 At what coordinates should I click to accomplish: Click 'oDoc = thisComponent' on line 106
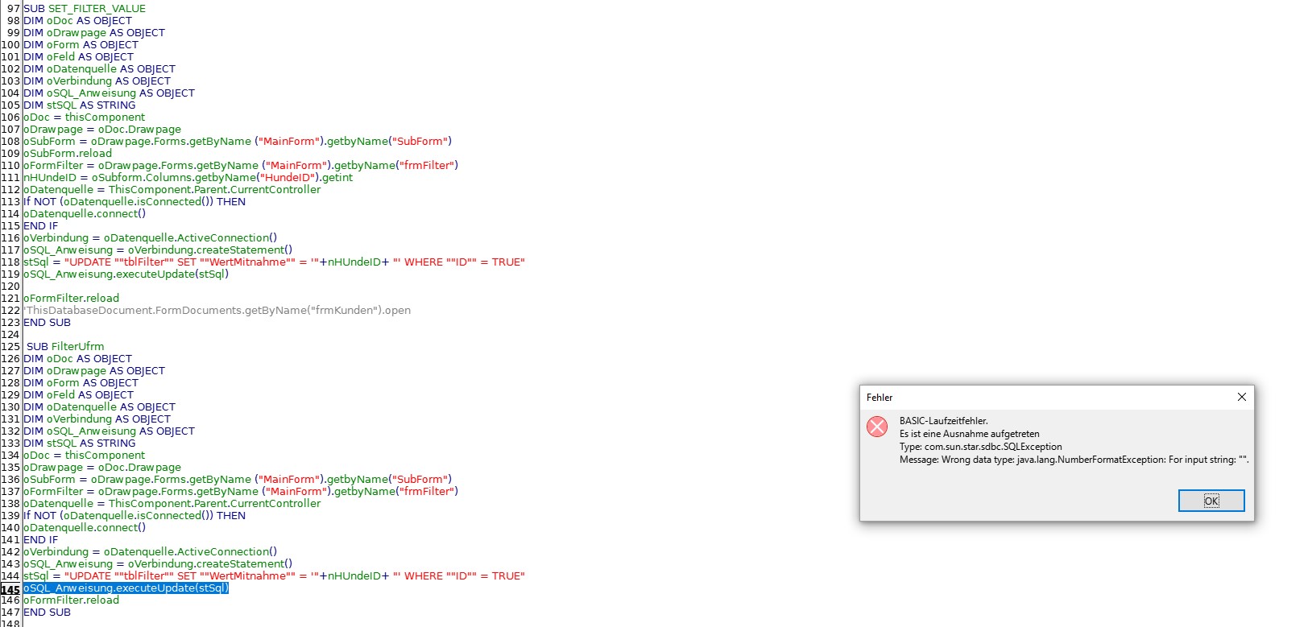tap(84, 118)
